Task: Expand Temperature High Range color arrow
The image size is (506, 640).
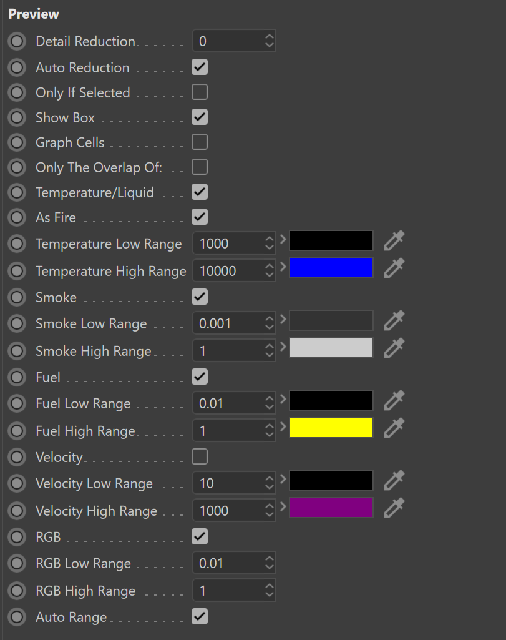Action: 283,267
